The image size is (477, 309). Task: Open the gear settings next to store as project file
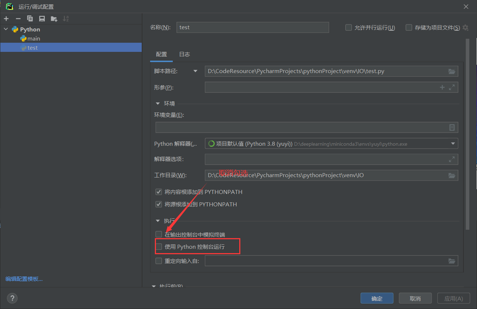click(465, 27)
